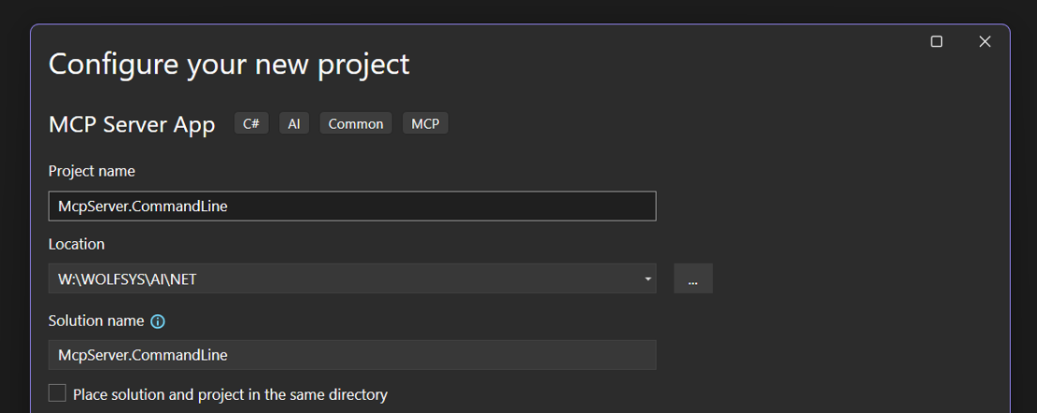The image size is (1037, 413).
Task: Browse for location with the ... button
Action: tap(692, 279)
